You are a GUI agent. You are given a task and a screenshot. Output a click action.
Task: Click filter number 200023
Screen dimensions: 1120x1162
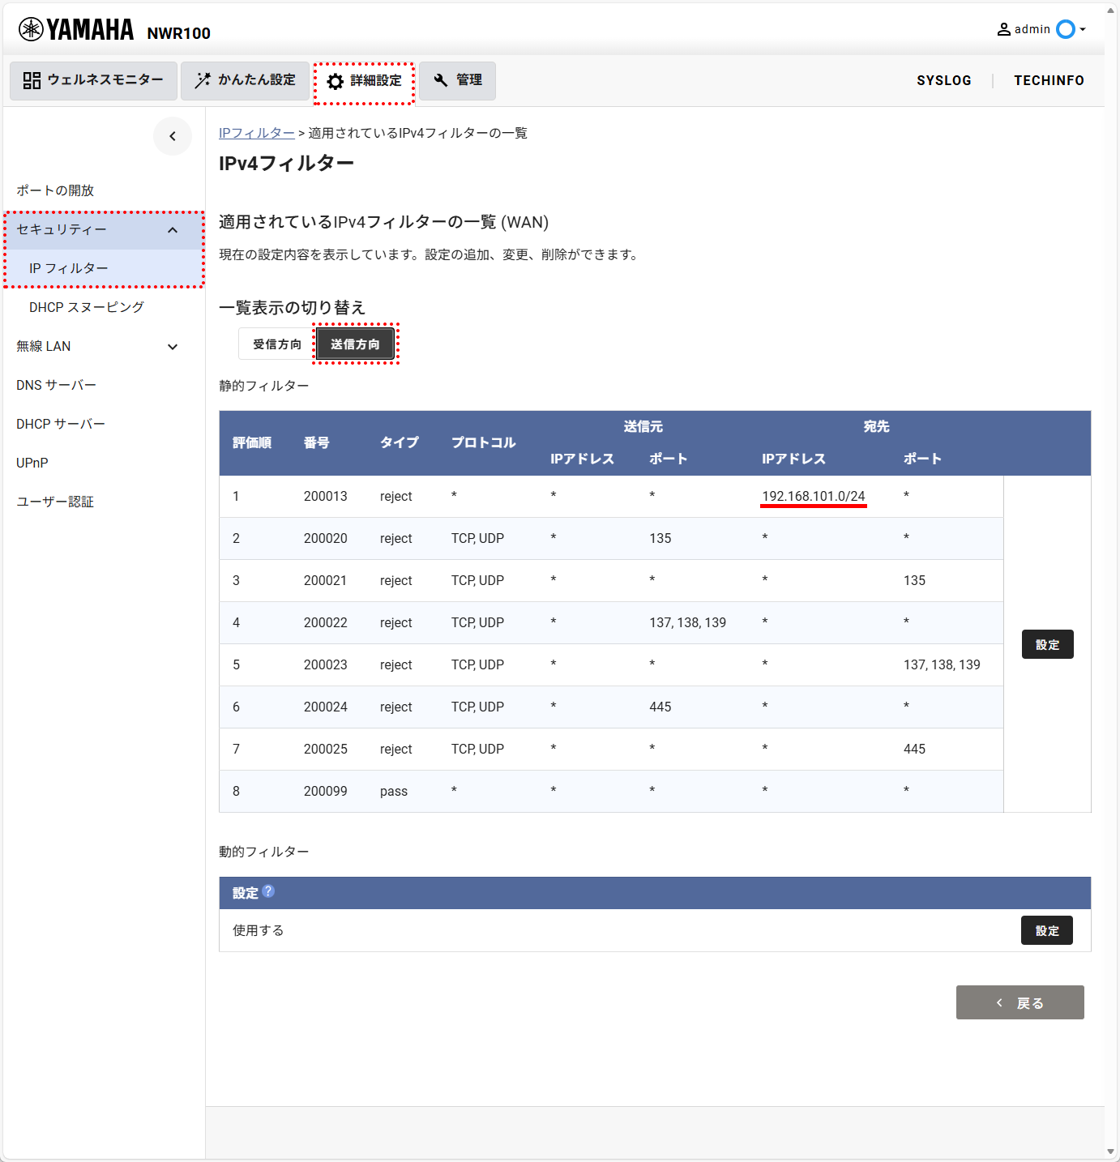coord(326,664)
